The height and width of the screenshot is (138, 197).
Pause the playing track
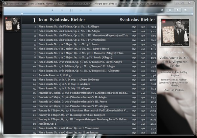(x=71, y=10)
